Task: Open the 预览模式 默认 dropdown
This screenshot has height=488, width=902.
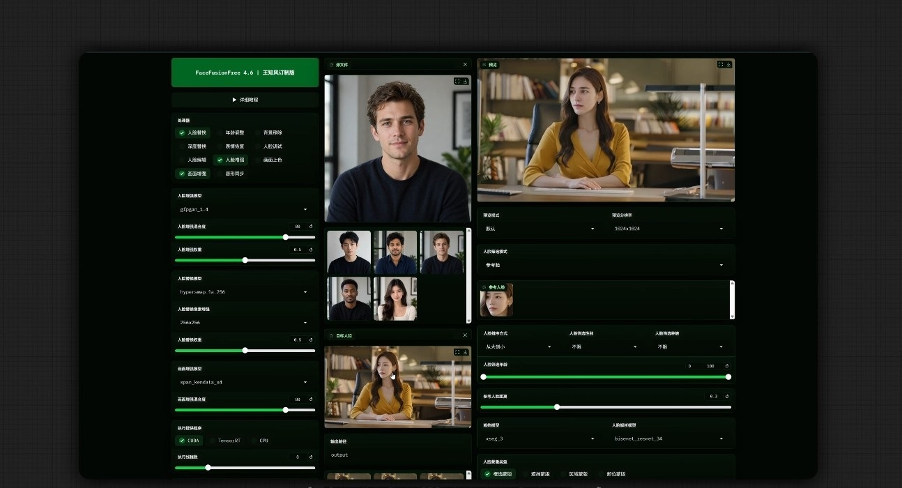Action: coord(541,229)
